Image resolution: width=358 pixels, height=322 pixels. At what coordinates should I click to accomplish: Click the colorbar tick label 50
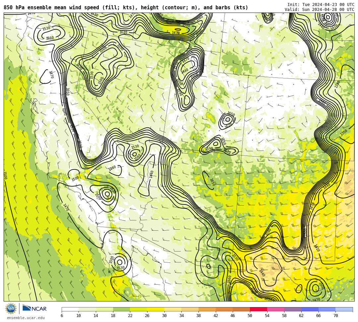[250, 316]
